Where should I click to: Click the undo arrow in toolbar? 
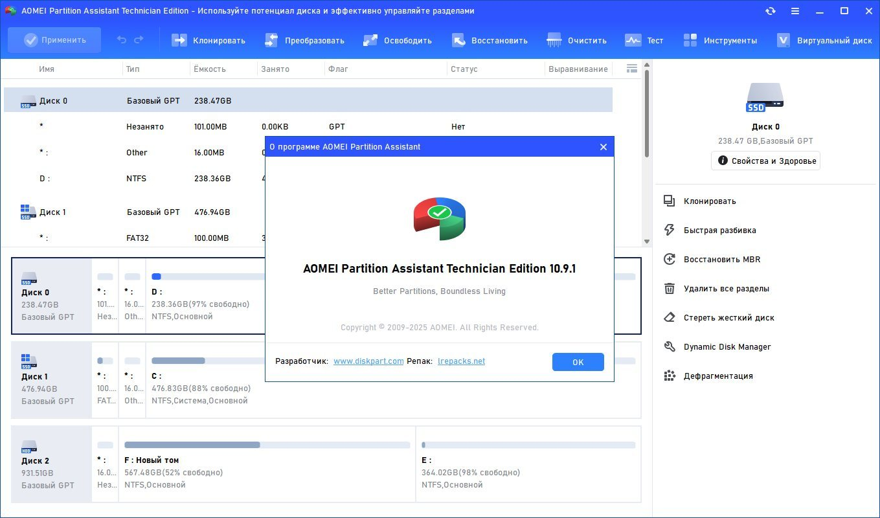click(122, 40)
